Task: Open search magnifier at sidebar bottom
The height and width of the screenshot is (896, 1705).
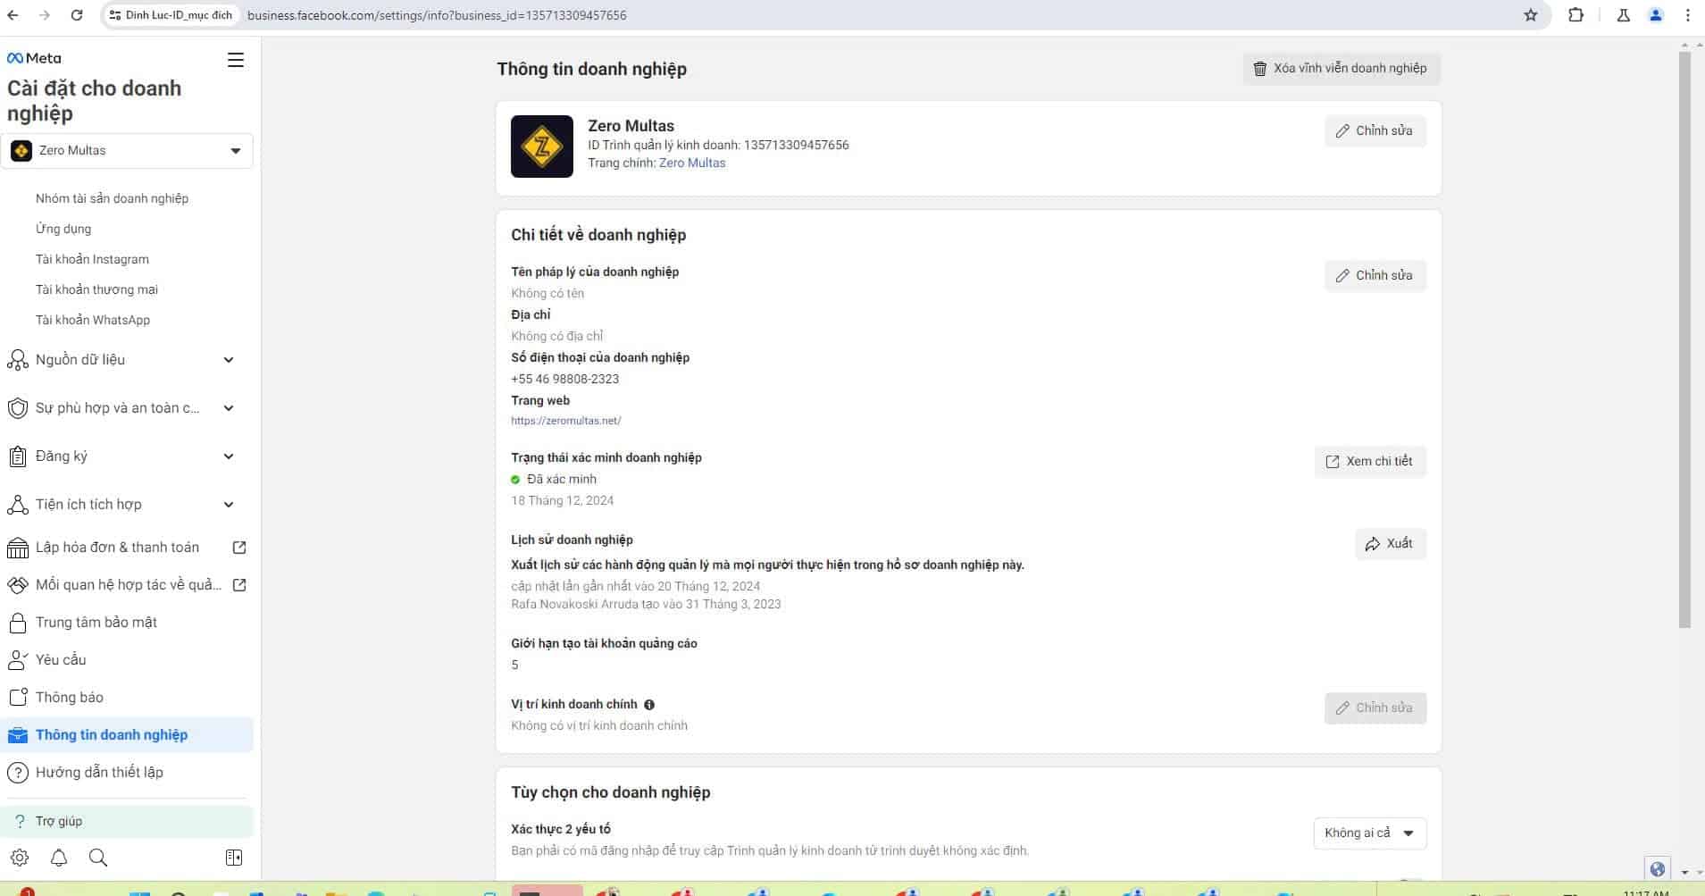Action: click(98, 858)
